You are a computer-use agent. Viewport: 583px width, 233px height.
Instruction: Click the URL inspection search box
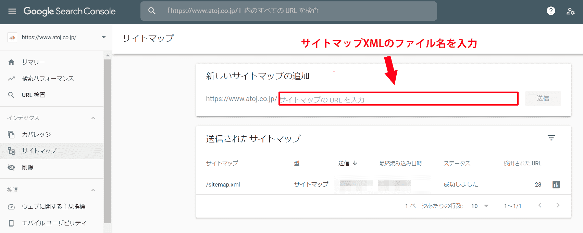pos(289,11)
